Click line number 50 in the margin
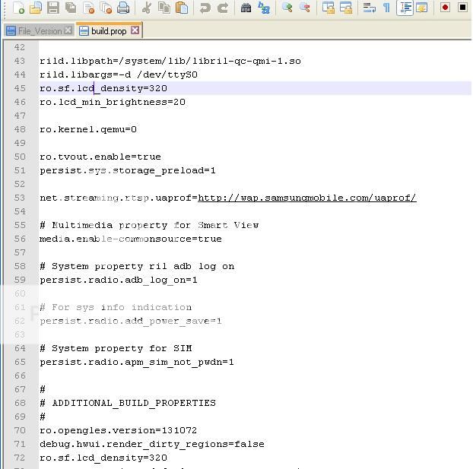This screenshot has width=473, height=469. pos(20,157)
